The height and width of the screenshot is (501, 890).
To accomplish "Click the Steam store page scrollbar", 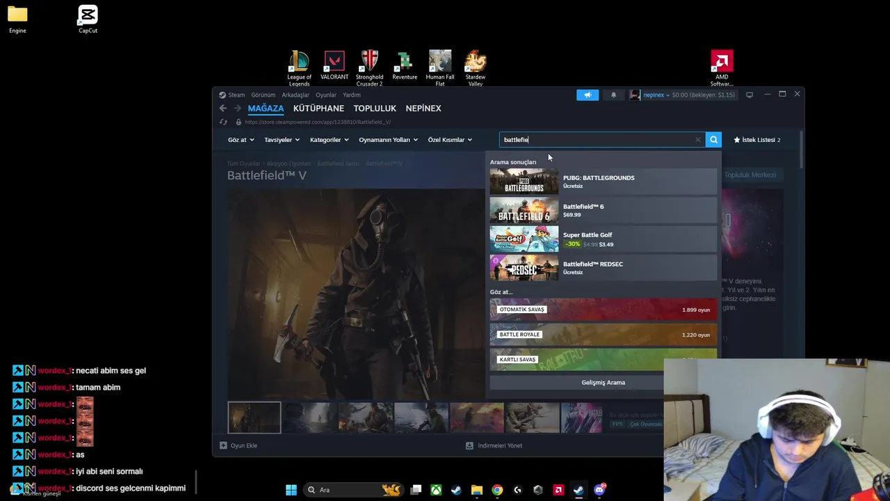I will point(802,150).
